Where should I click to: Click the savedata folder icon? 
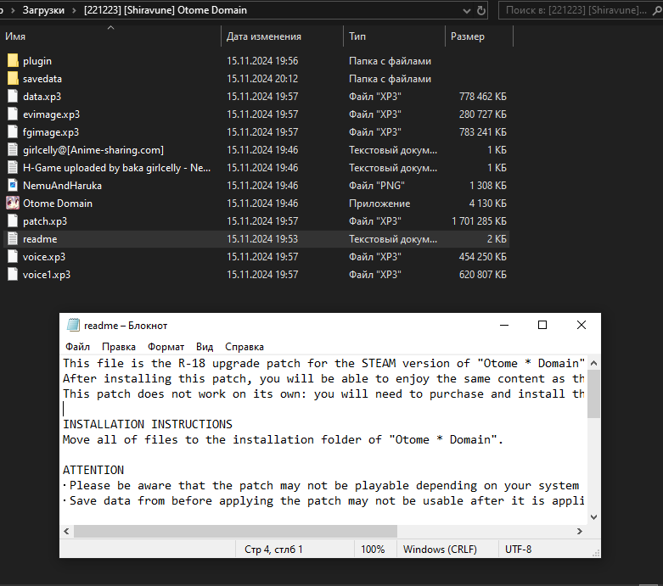13,79
